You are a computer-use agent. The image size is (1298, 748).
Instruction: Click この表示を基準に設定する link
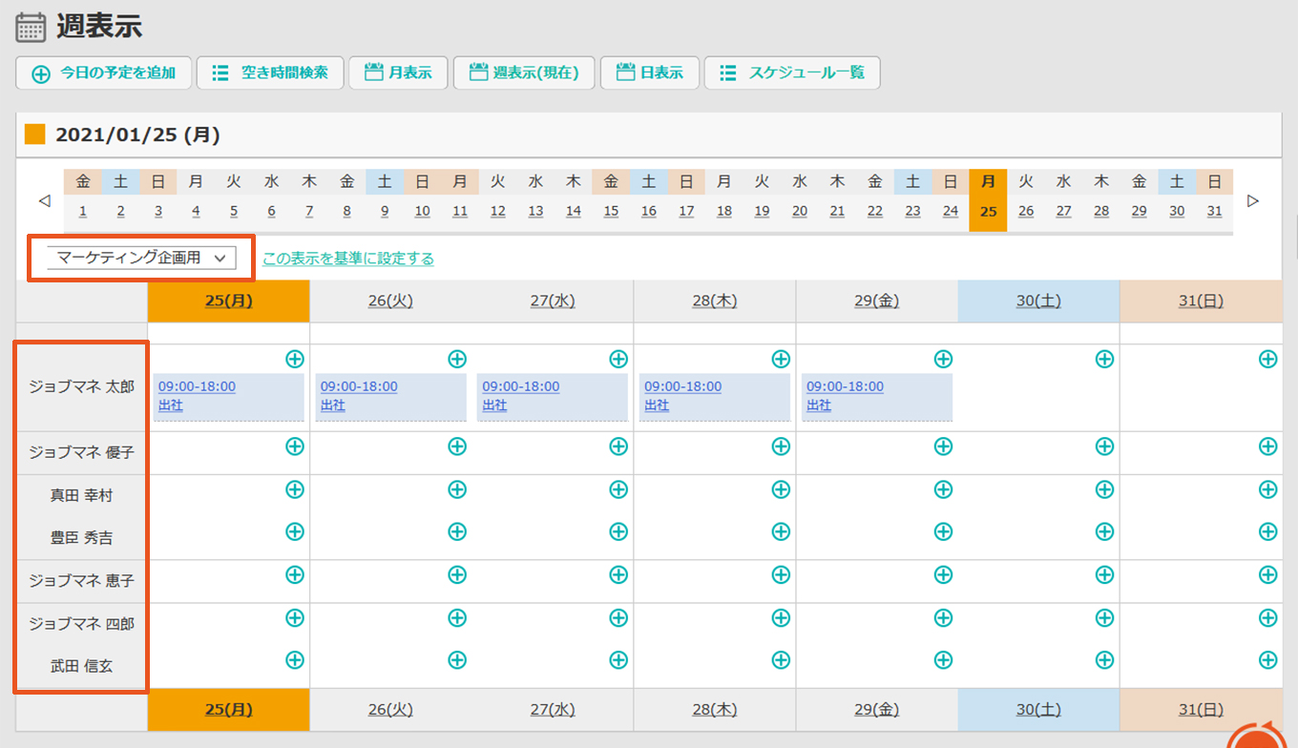pyautogui.click(x=348, y=259)
